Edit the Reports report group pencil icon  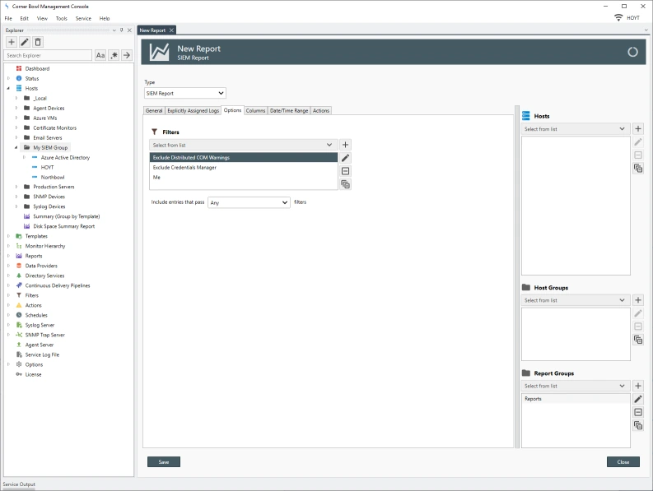(x=638, y=399)
